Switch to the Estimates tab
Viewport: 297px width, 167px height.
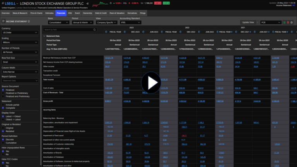tap(49, 13)
